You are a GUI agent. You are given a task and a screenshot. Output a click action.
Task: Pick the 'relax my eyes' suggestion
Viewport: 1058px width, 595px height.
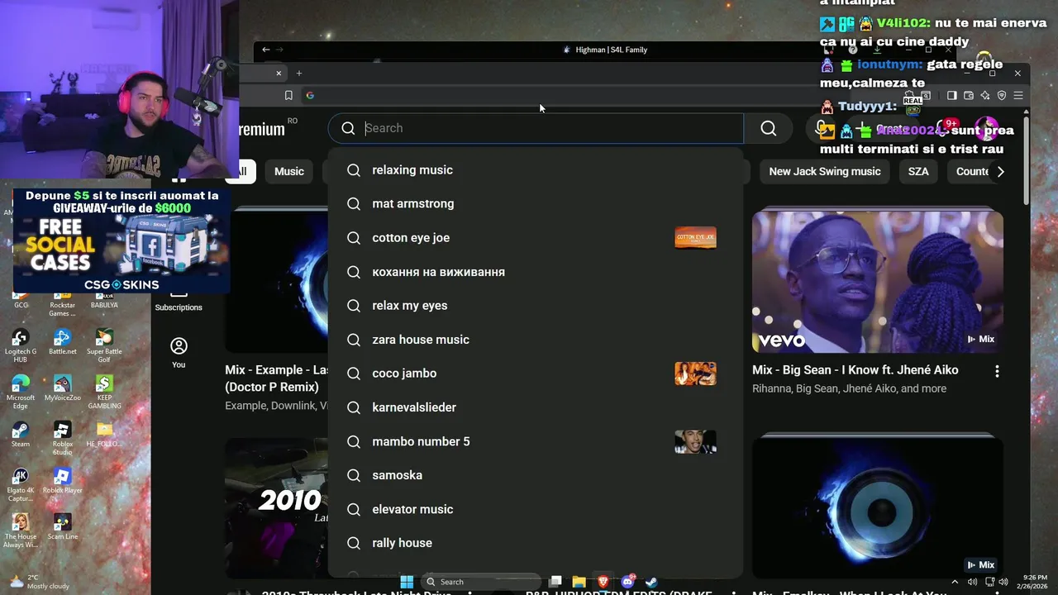(x=536, y=305)
